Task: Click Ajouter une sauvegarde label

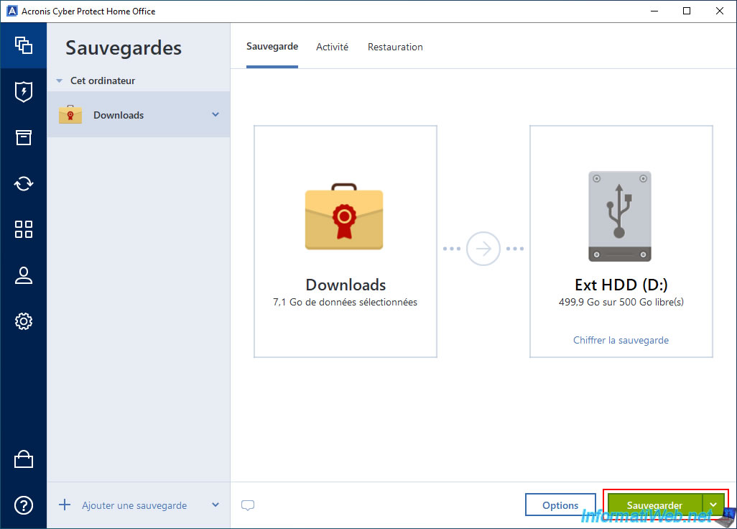Action: pos(134,505)
